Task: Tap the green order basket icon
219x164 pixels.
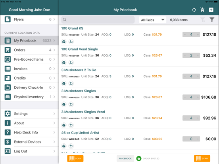Action: point(139,158)
